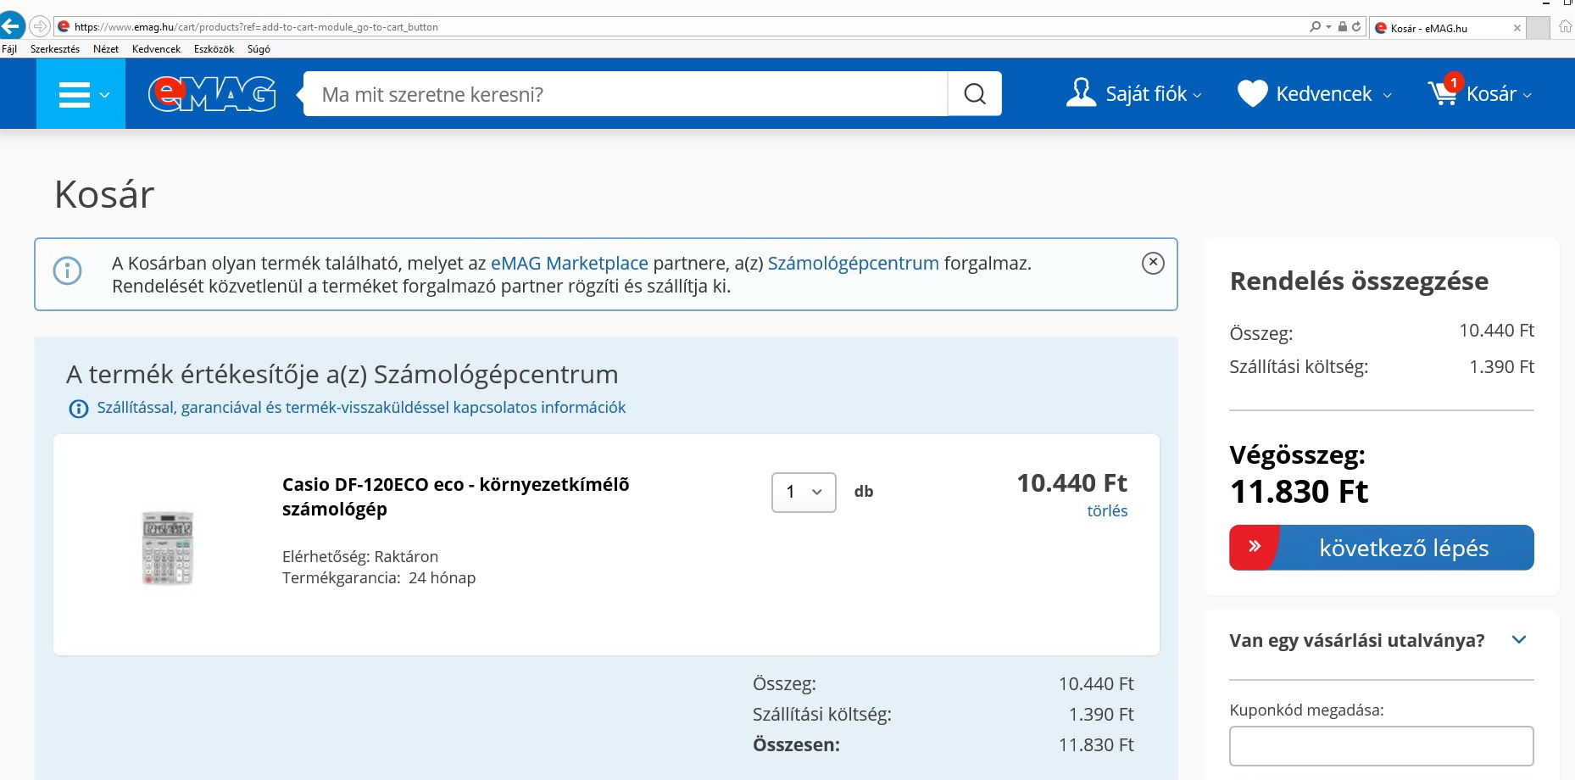Open the eMAG Marketplace link
Viewport: 1575px width, 780px height.
tap(570, 263)
